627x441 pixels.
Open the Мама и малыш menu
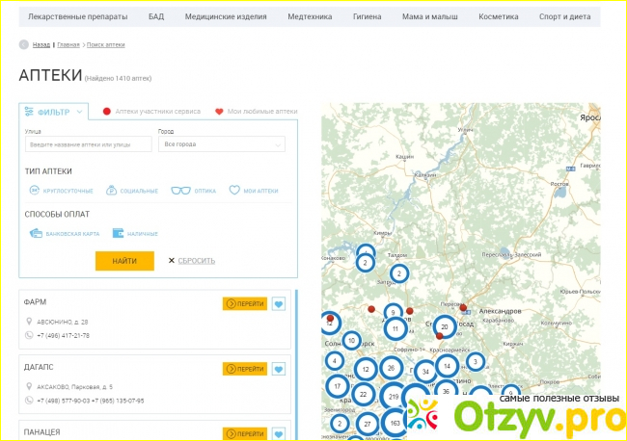[x=432, y=17]
